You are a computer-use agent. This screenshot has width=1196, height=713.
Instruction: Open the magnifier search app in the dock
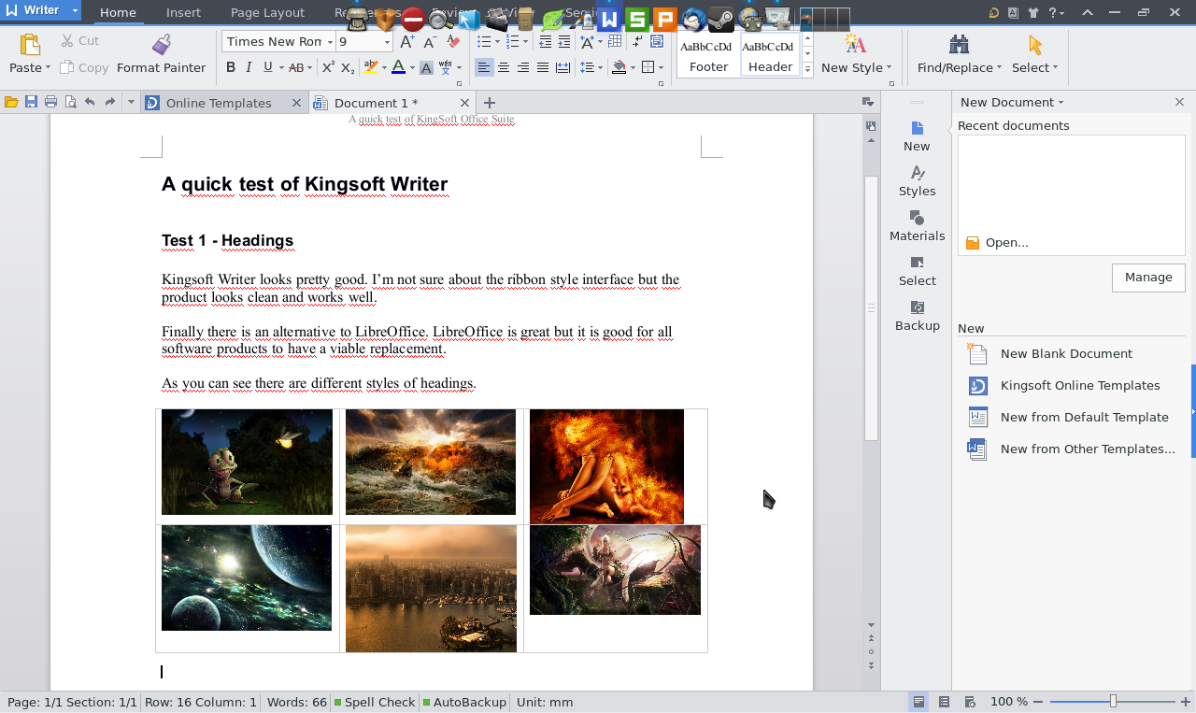(440, 19)
